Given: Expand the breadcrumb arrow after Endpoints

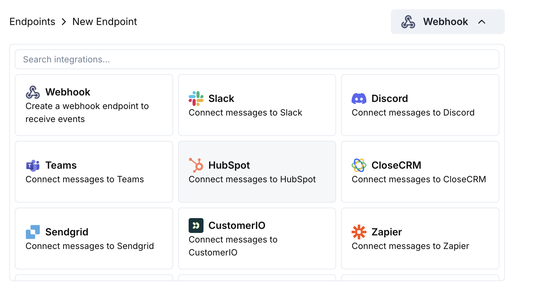Looking at the screenshot, I should [64, 22].
